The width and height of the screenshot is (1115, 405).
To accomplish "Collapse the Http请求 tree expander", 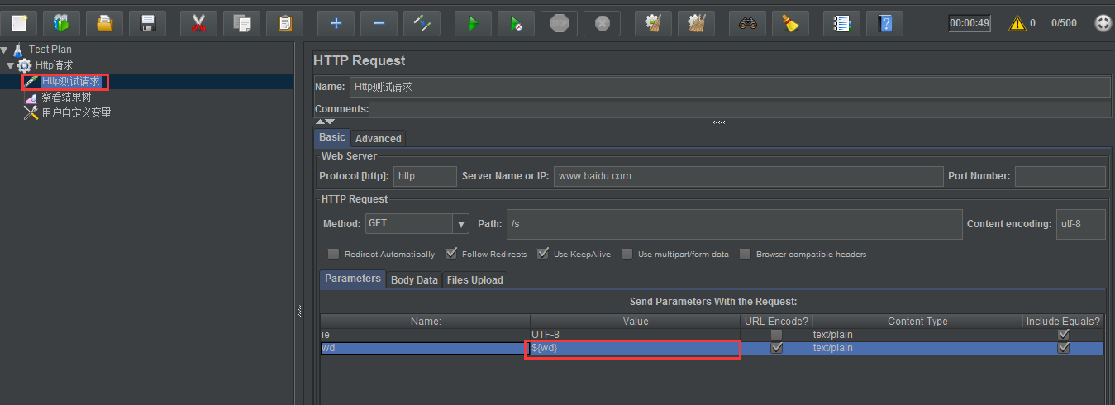I will (x=11, y=65).
